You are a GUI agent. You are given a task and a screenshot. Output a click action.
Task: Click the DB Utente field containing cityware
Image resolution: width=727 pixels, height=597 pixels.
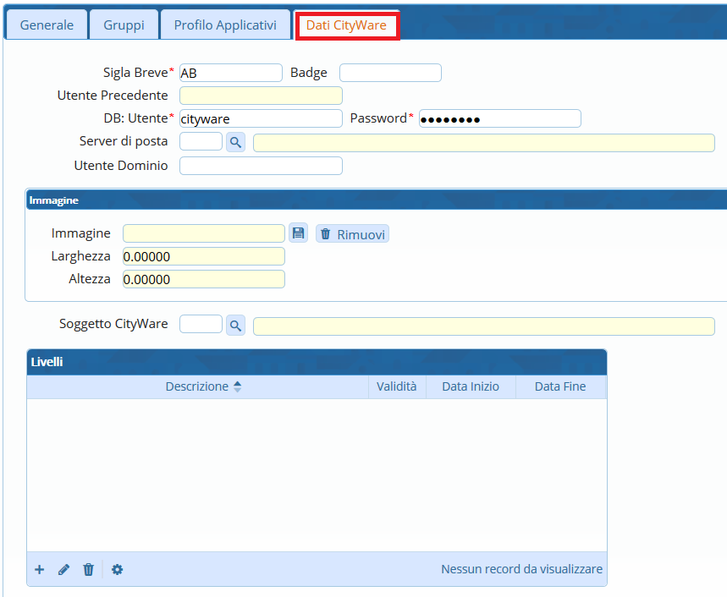(x=261, y=118)
